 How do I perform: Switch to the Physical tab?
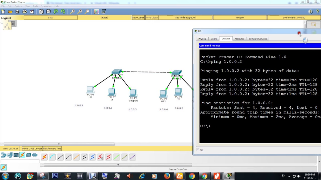pyautogui.click(x=202, y=39)
